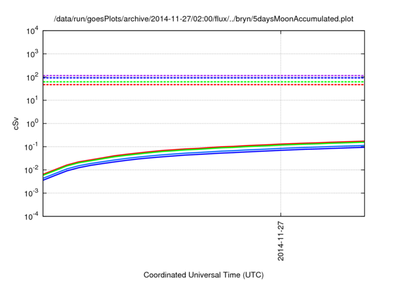Click the 2014-11-27 date tick label
Image resolution: width=402 pixels, height=281 pixels.
pos(281,241)
